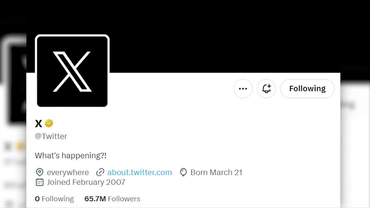Click the gold verified badge
Image resolution: width=370 pixels, height=208 pixels.
pyautogui.click(x=49, y=123)
